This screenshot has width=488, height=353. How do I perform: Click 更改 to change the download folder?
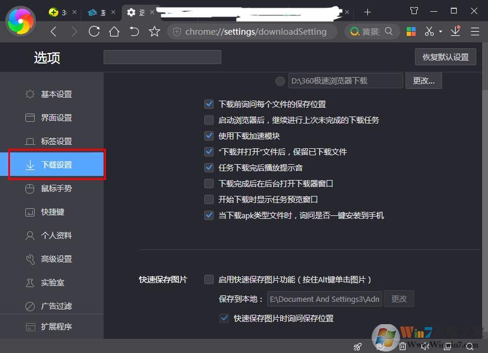tap(423, 81)
